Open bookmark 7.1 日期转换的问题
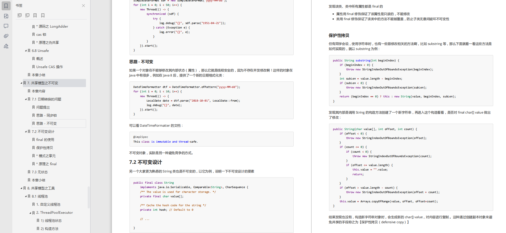This screenshot has width=506, height=233. 47,99
